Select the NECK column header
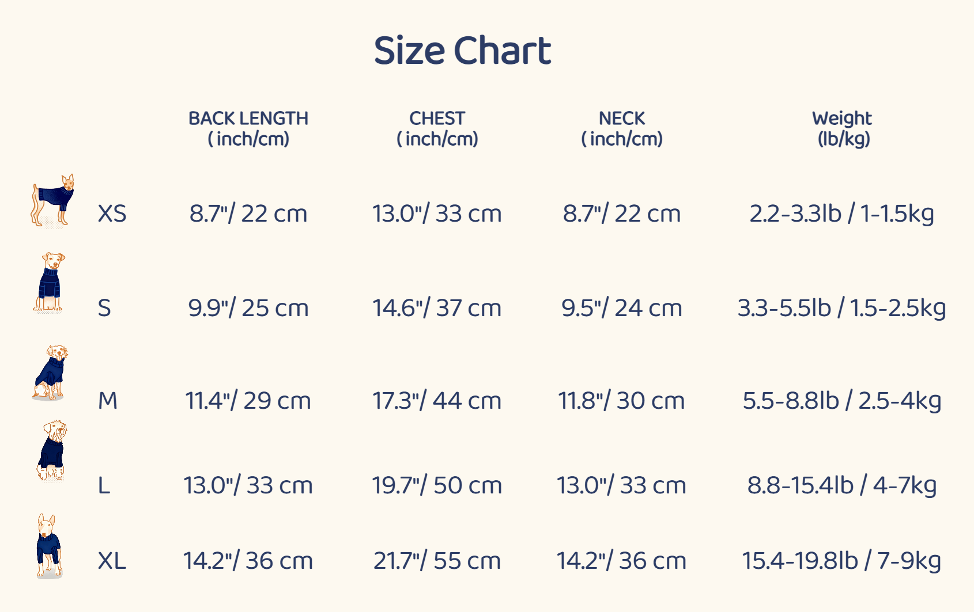Image resolution: width=974 pixels, height=612 pixels. coord(622,128)
